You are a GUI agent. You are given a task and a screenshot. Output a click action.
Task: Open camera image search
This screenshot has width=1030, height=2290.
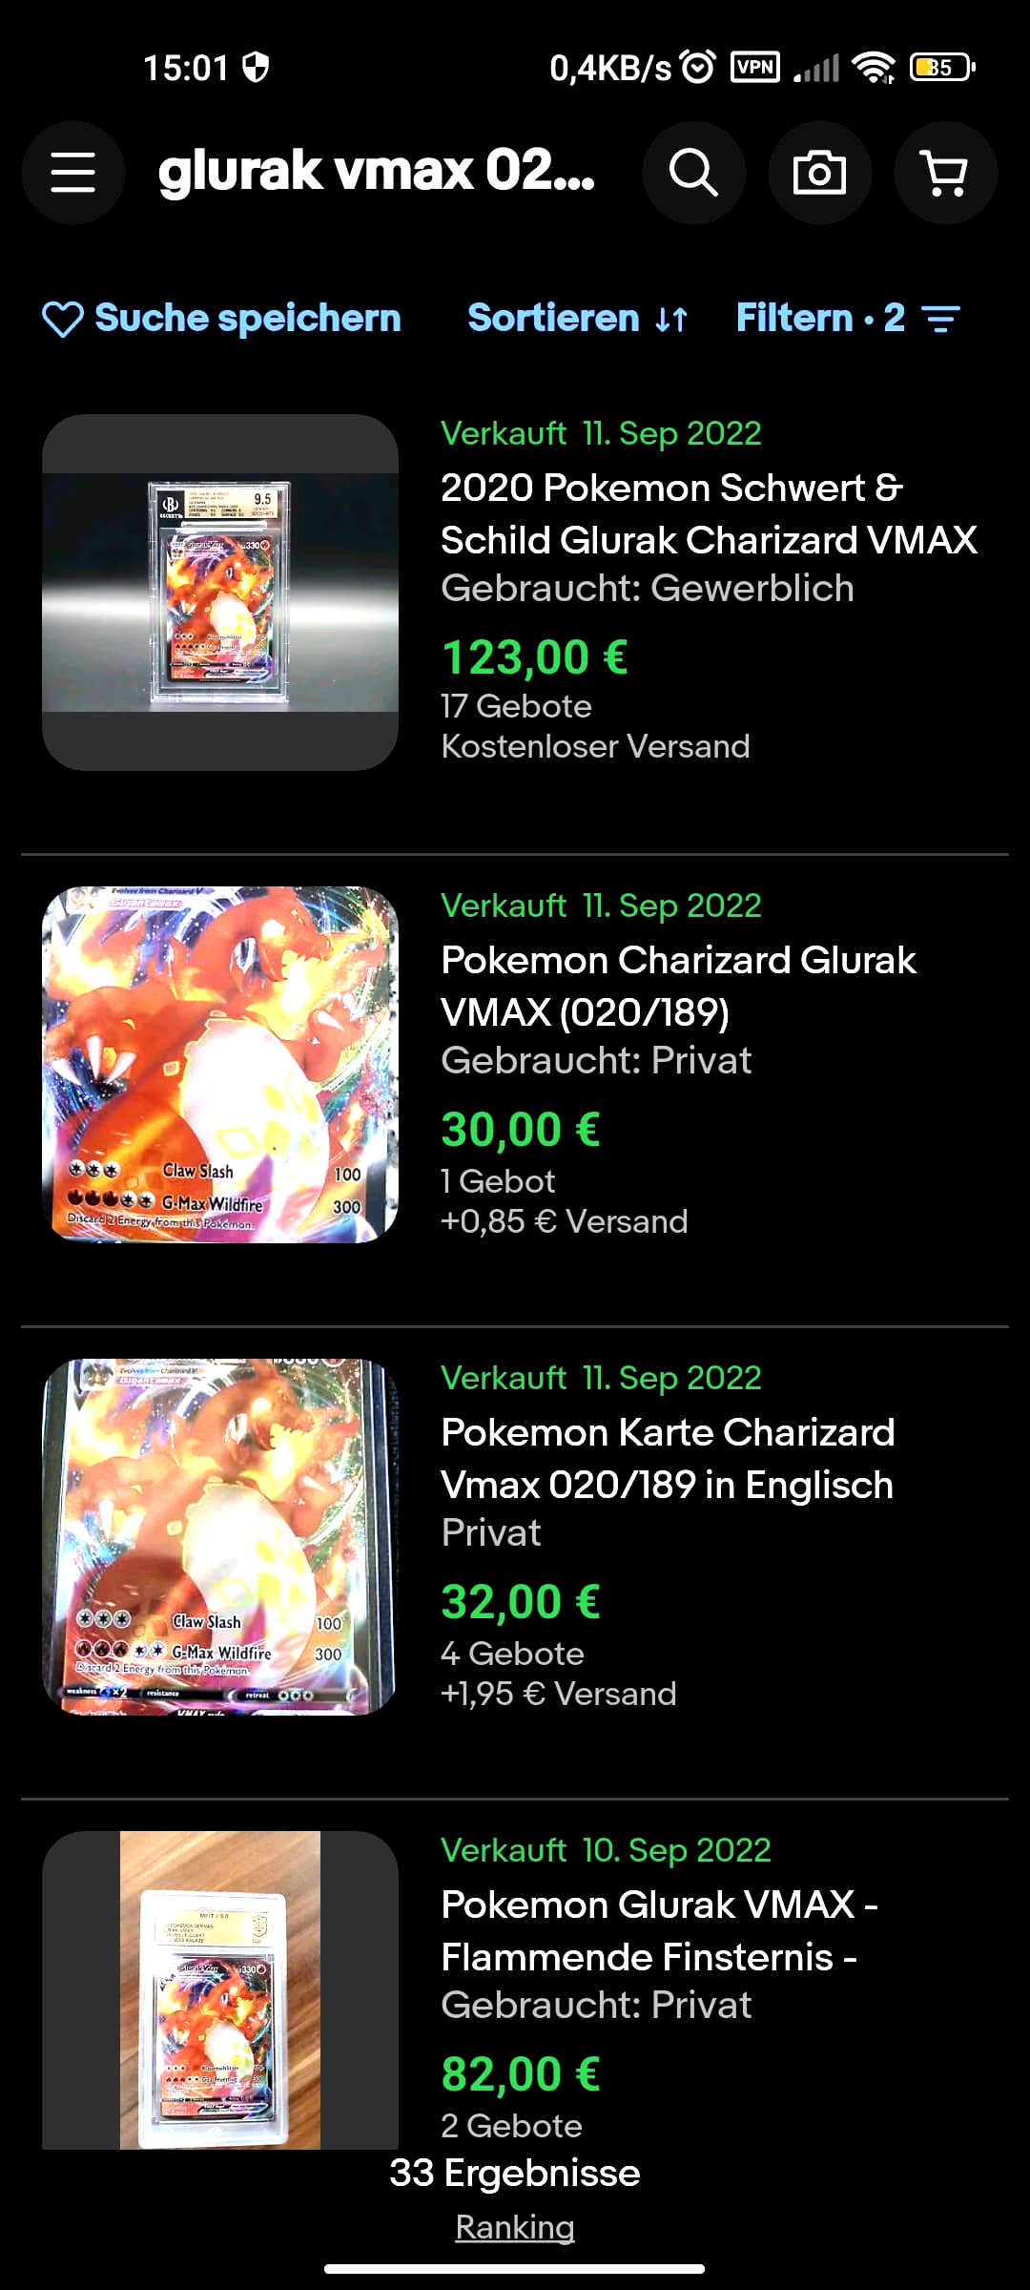[819, 173]
